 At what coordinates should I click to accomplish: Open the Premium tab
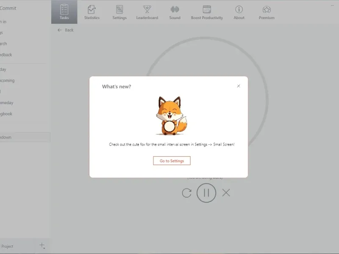click(267, 12)
